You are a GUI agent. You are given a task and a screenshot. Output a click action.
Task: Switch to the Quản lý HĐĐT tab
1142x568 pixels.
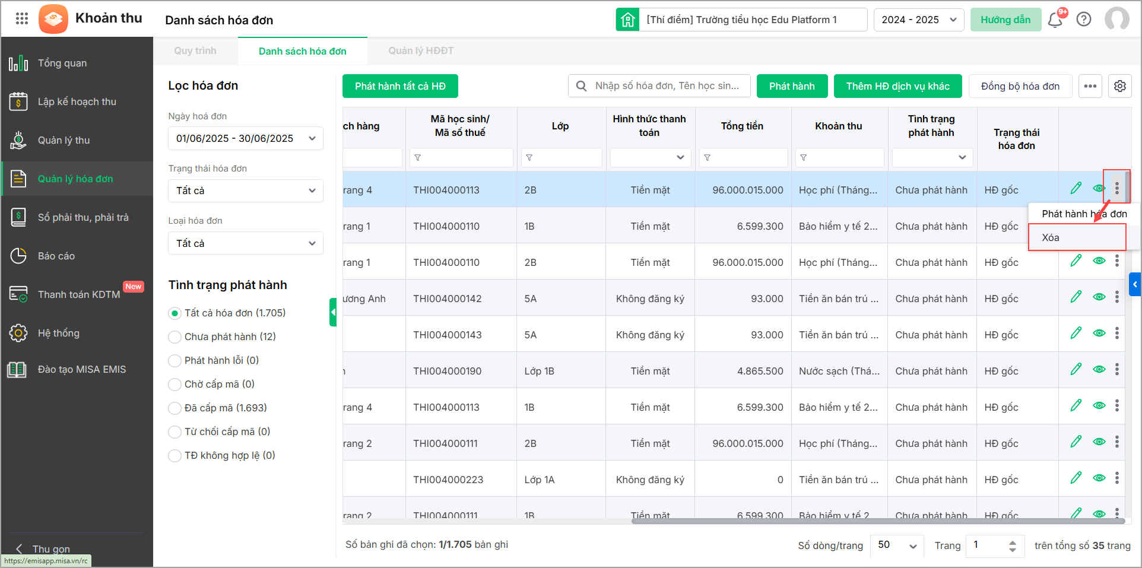[421, 51]
